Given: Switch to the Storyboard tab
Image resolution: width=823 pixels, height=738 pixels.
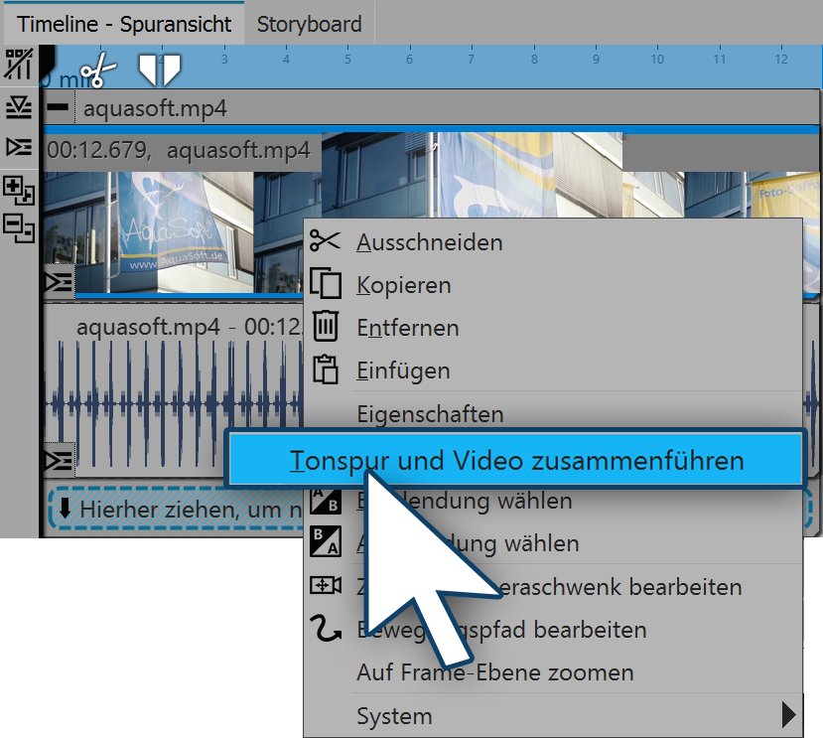Looking at the screenshot, I should click(x=308, y=23).
